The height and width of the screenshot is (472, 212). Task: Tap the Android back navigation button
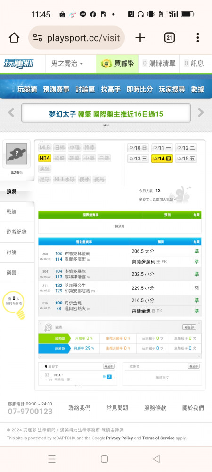coord(156,459)
